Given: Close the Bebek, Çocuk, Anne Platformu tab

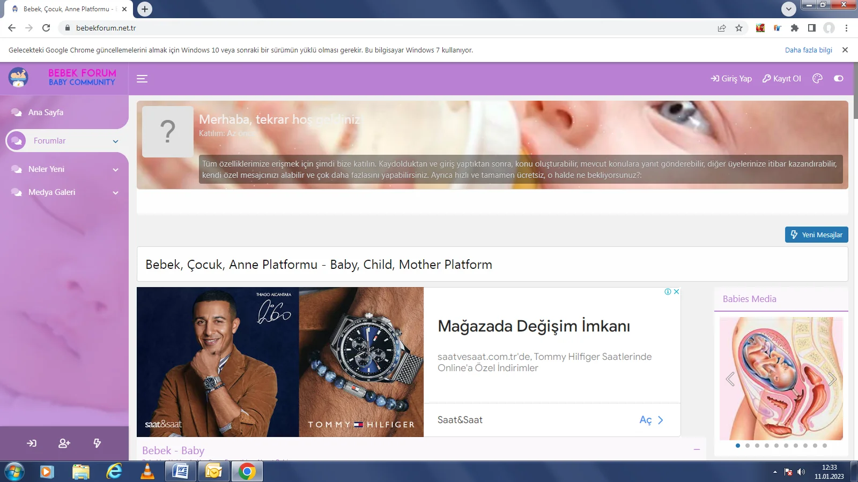Looking at the screenshot, I should (124, 9).
